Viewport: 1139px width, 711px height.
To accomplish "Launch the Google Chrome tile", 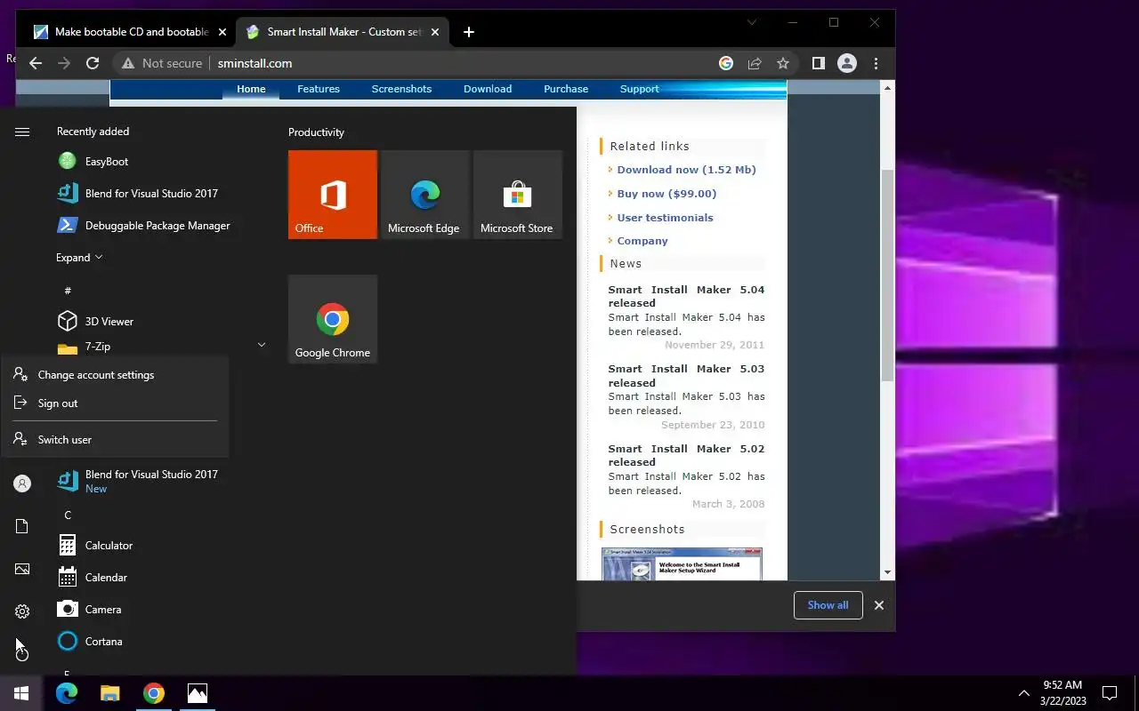I will point(333,319).
